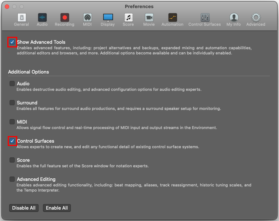Viewport: 279px width, 221px height.
Task: Enable the Audio additional option checkbox
Action: coord(12,83)
